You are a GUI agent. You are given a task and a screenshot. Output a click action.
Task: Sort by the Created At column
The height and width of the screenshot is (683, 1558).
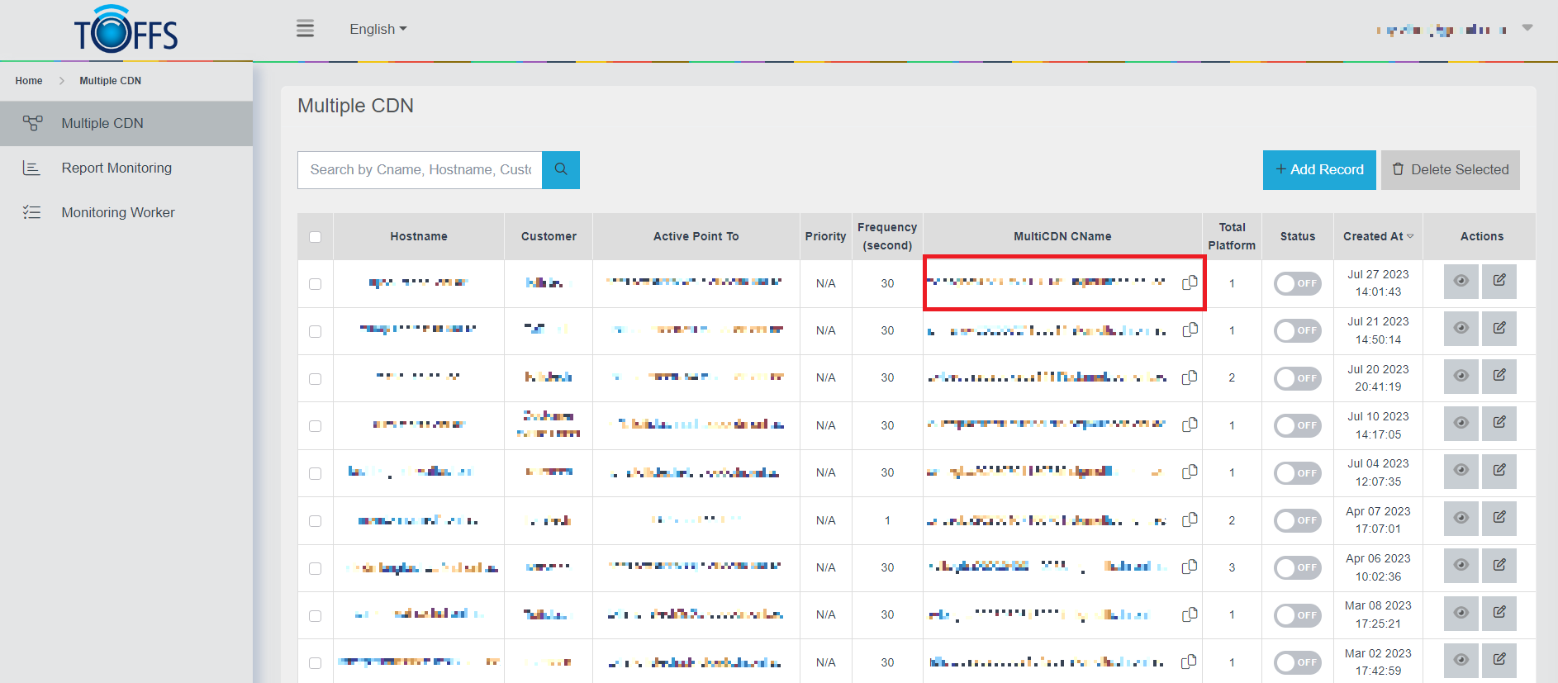[1377, 236]
